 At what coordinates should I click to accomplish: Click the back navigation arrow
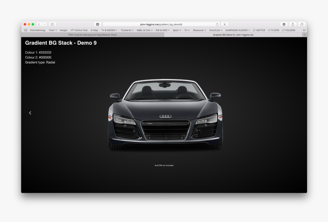tap(39, 24)
